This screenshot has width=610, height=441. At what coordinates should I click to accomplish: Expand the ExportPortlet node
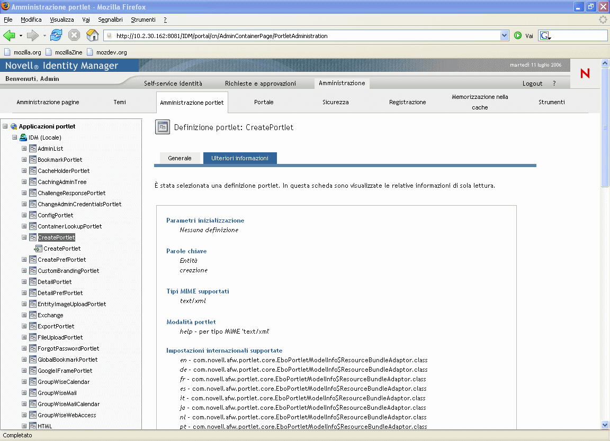[24, 326]
